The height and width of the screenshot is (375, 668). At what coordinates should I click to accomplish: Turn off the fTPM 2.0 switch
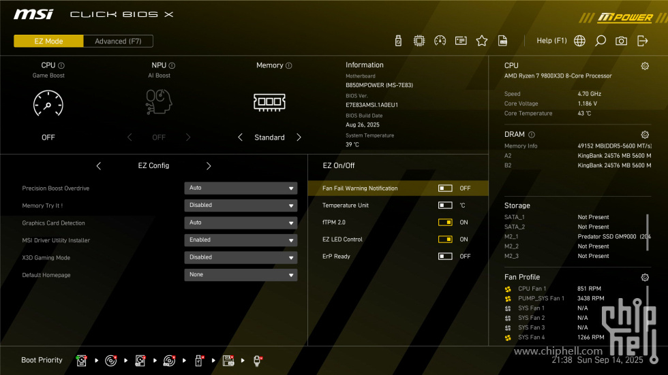click(445, 223)
